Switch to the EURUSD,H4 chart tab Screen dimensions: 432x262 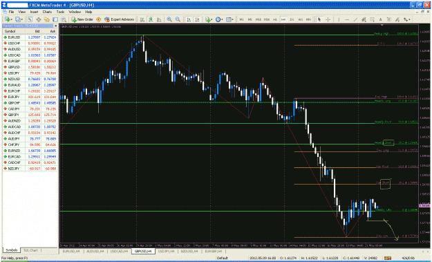(71, 251)
